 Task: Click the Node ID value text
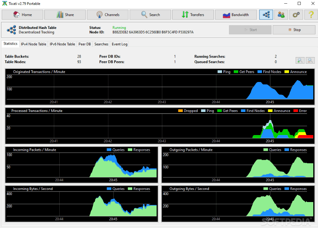153,32
